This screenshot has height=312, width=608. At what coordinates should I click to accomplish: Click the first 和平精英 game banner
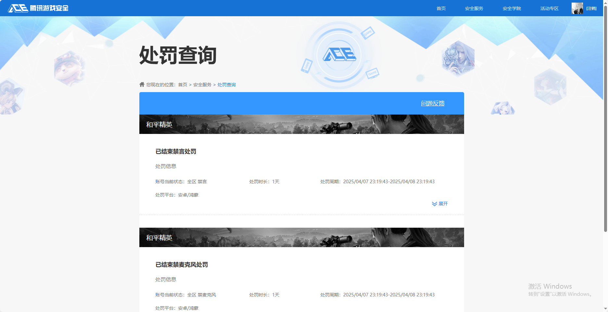301,124
